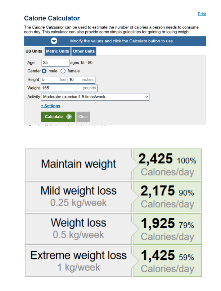The width and height of the screenshot is (221, 291).
Task: Click the Activity dropdown arrow
Action: pos(146,97)
